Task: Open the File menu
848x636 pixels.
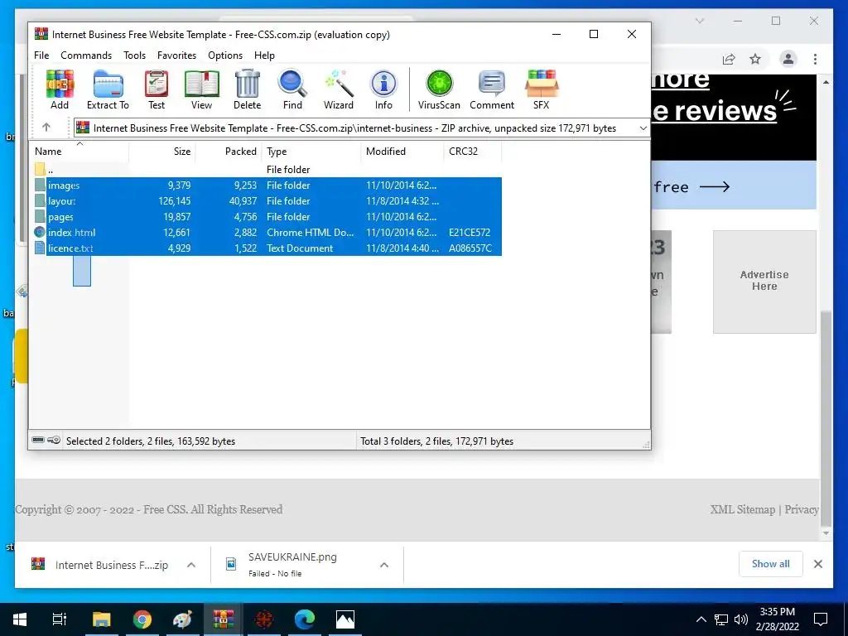Action: [x=41, y=55]
